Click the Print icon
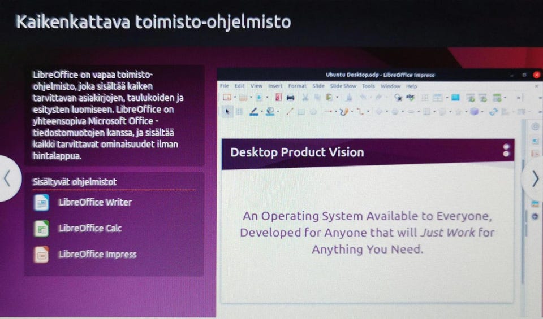 [x=291, y=98]
